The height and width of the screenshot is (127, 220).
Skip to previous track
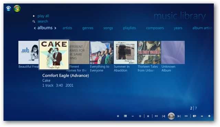tap(164, 116)
